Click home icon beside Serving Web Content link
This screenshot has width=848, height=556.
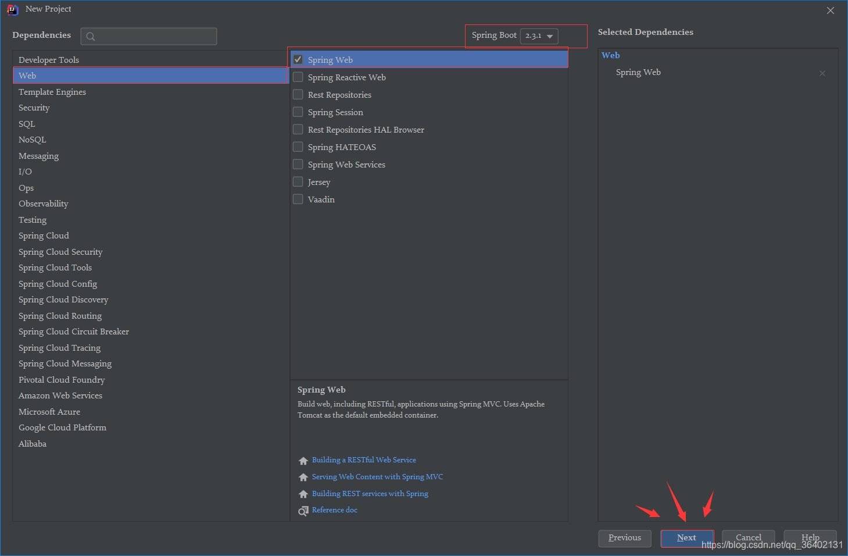303,477
